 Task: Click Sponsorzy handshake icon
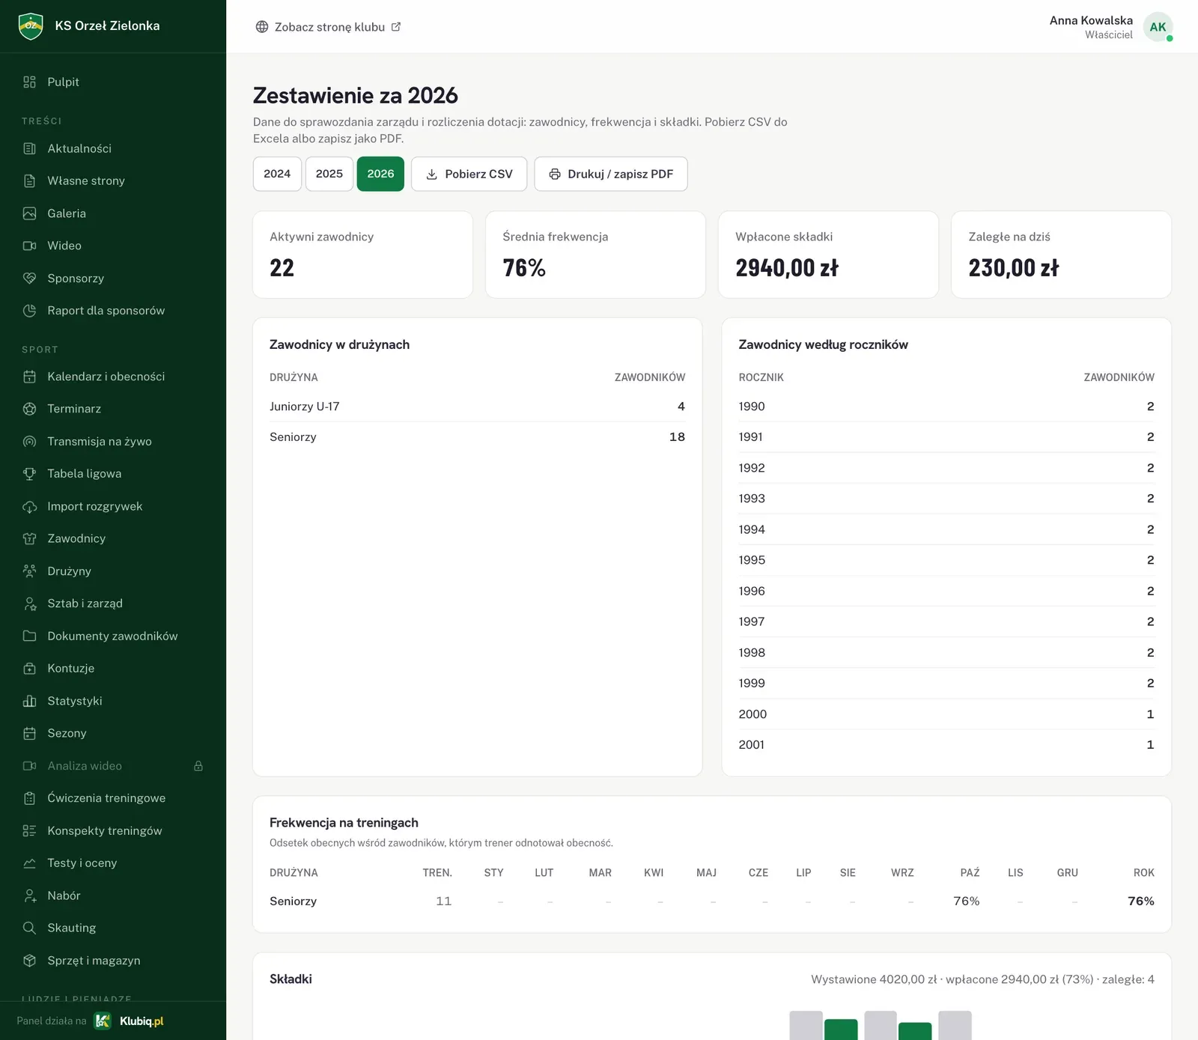coord(29,279)
